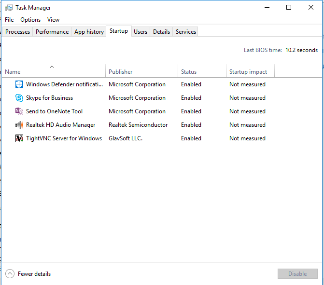Sort by the Status column header
Viewport: 324px width, 285px height.
202,71
